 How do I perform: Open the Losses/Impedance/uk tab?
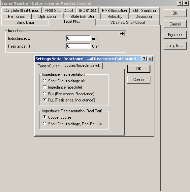point(82,65)
